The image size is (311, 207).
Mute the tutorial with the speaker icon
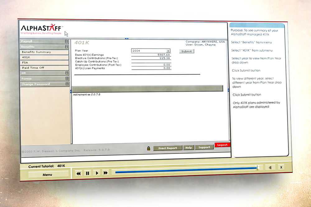(270, 168)
